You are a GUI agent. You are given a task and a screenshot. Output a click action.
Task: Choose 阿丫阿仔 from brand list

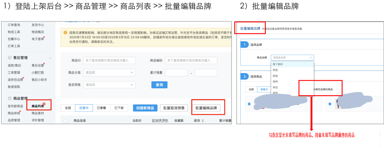tap(292, 64)
